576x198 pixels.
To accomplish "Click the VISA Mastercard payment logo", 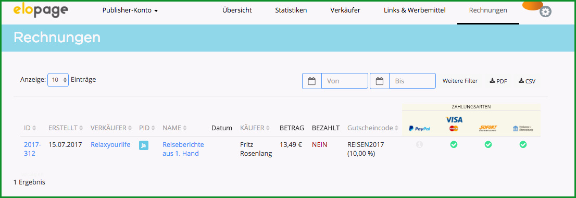I will tap(454, 124).
